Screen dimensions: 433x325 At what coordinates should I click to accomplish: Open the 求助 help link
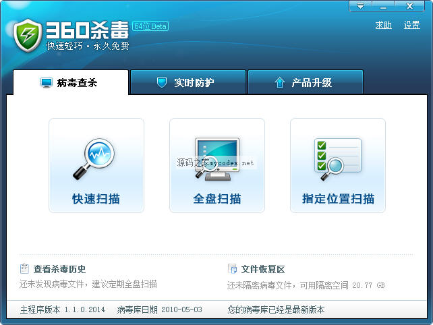[383, 25]
